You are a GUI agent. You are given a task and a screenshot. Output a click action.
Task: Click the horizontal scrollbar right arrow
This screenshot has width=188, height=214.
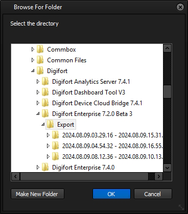coord(158,177)
